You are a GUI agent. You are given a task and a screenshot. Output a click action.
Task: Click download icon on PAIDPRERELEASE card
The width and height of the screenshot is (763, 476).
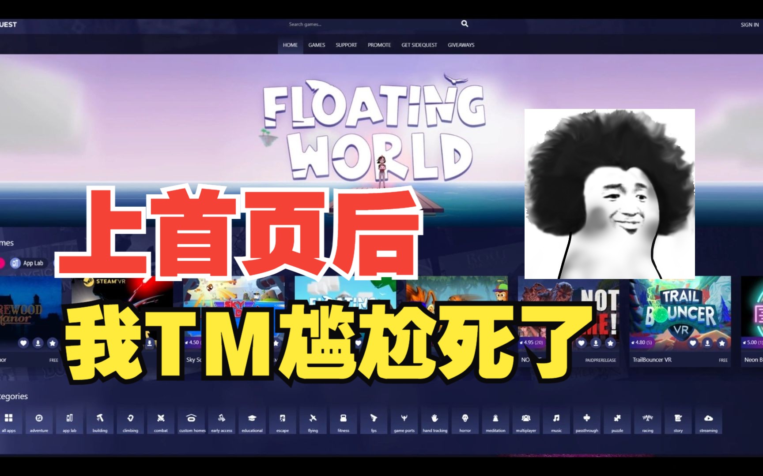596,342
